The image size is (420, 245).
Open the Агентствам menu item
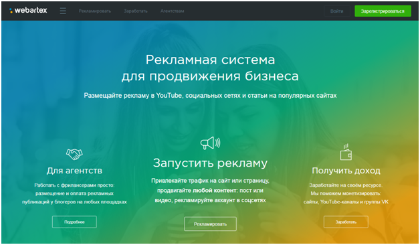click(173, 11)
